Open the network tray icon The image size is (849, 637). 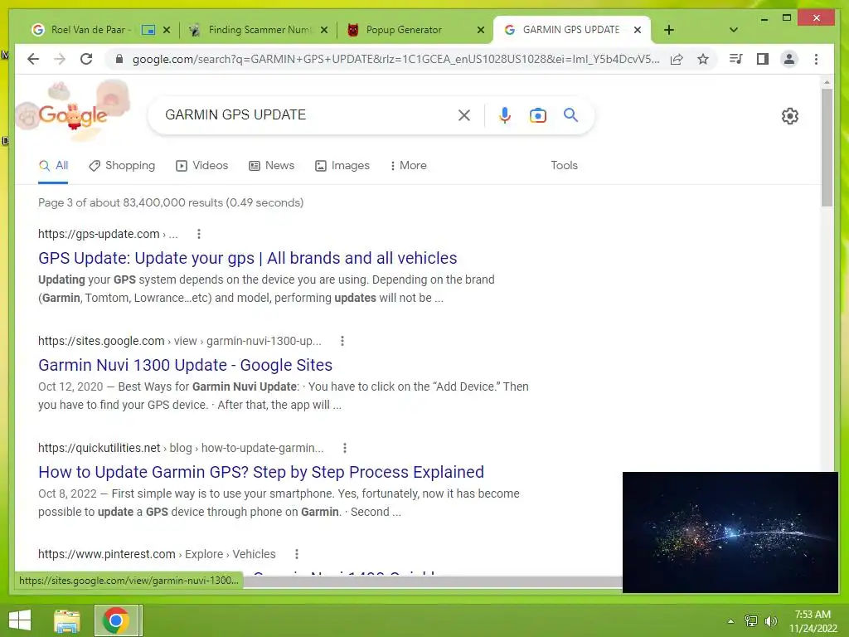click(x=751, y=621)
